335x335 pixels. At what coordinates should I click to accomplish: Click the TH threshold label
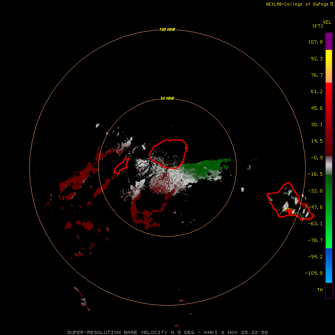tap(320, 290)
